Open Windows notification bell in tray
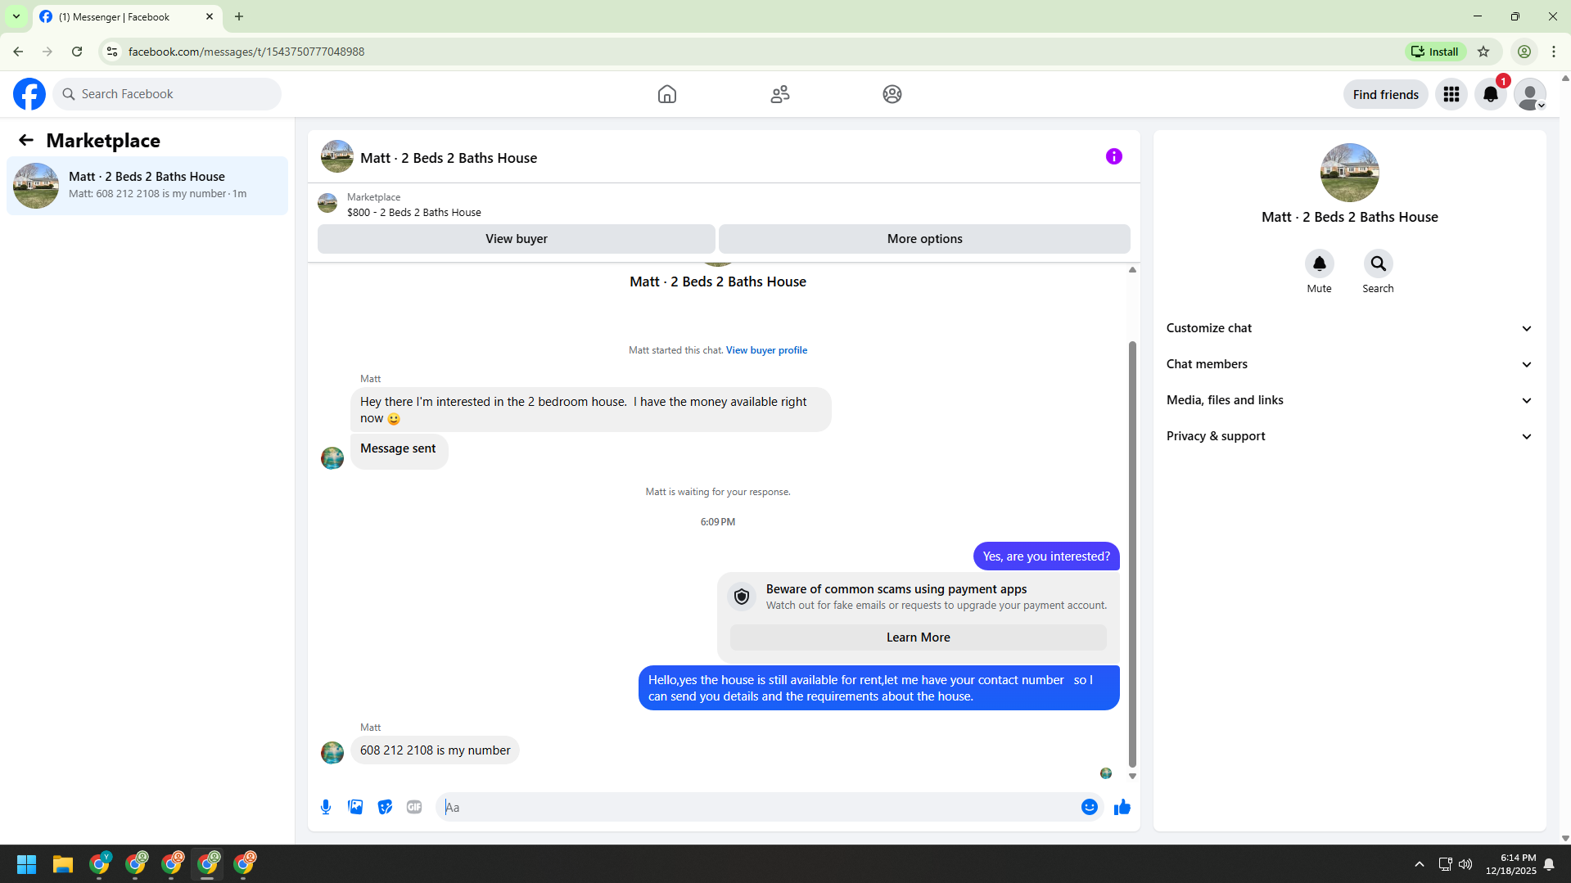The width and height of the screenshot is (1571, 883). coord(1549,864)
